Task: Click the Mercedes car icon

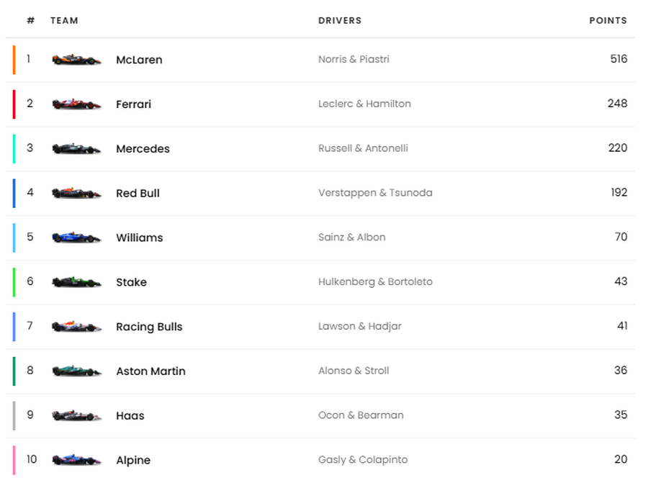Action: pyautogui.click(x=76, y=149)
